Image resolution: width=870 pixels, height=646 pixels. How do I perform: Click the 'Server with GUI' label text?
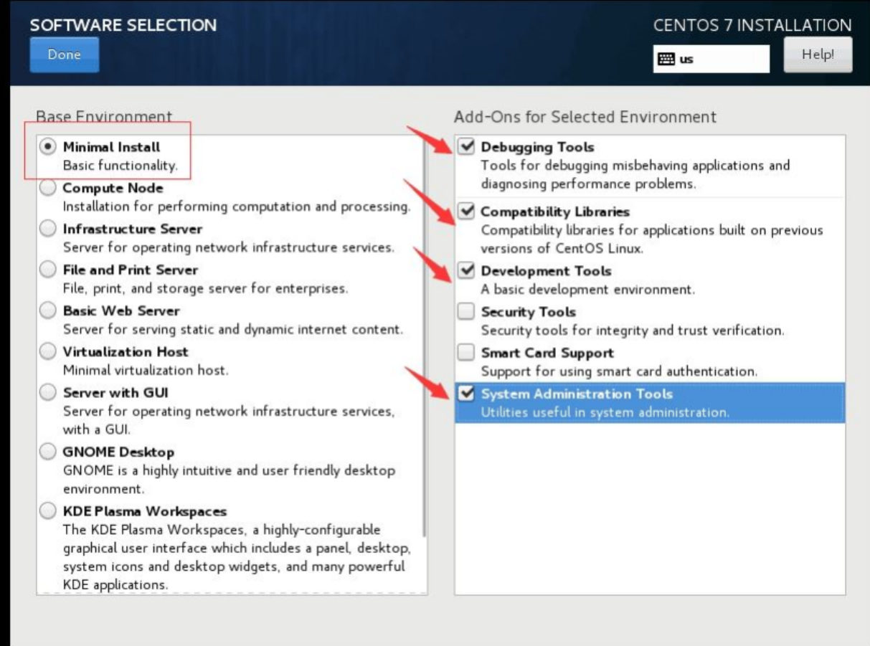click(x=116, y=392)
